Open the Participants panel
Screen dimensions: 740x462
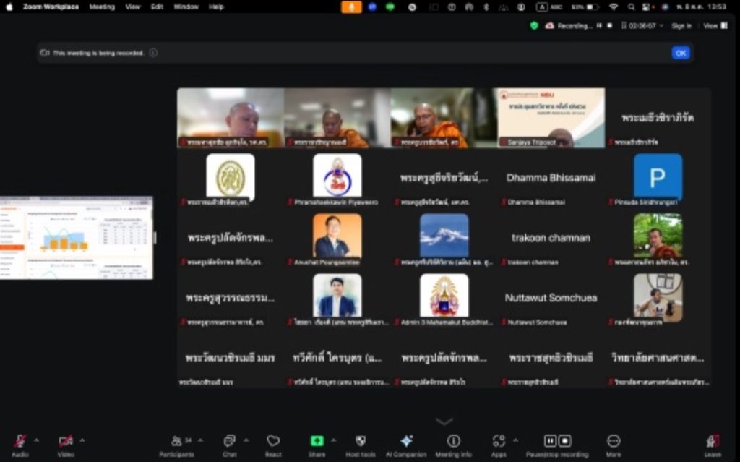pos(176,441)
